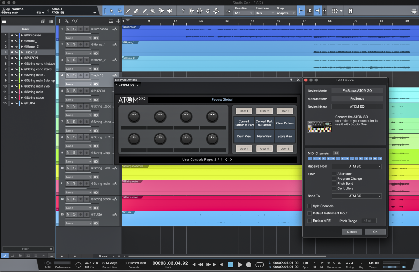Click Cancel in Edit Device
This screenshot has height=272, width=419.
tap(352, 232)
